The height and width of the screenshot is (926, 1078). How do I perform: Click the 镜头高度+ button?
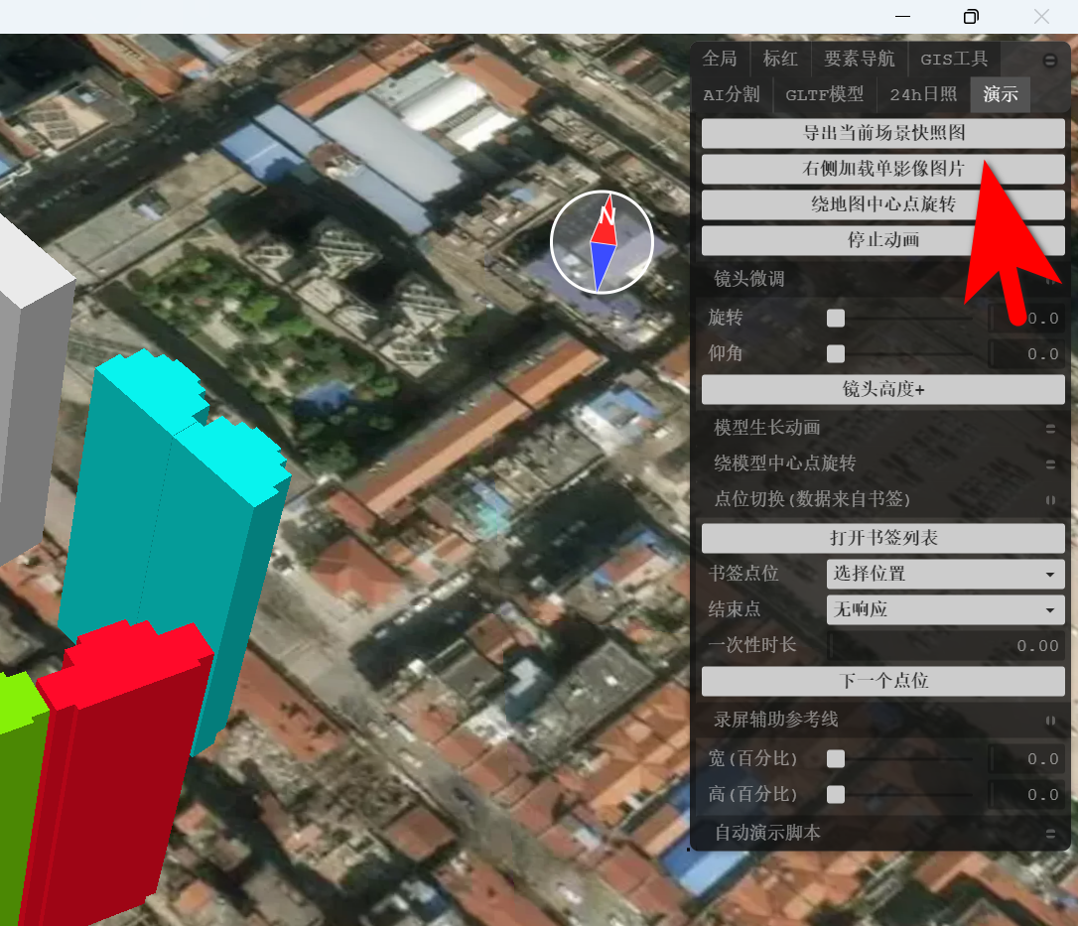pyautogui.click(x=882, y=390)
